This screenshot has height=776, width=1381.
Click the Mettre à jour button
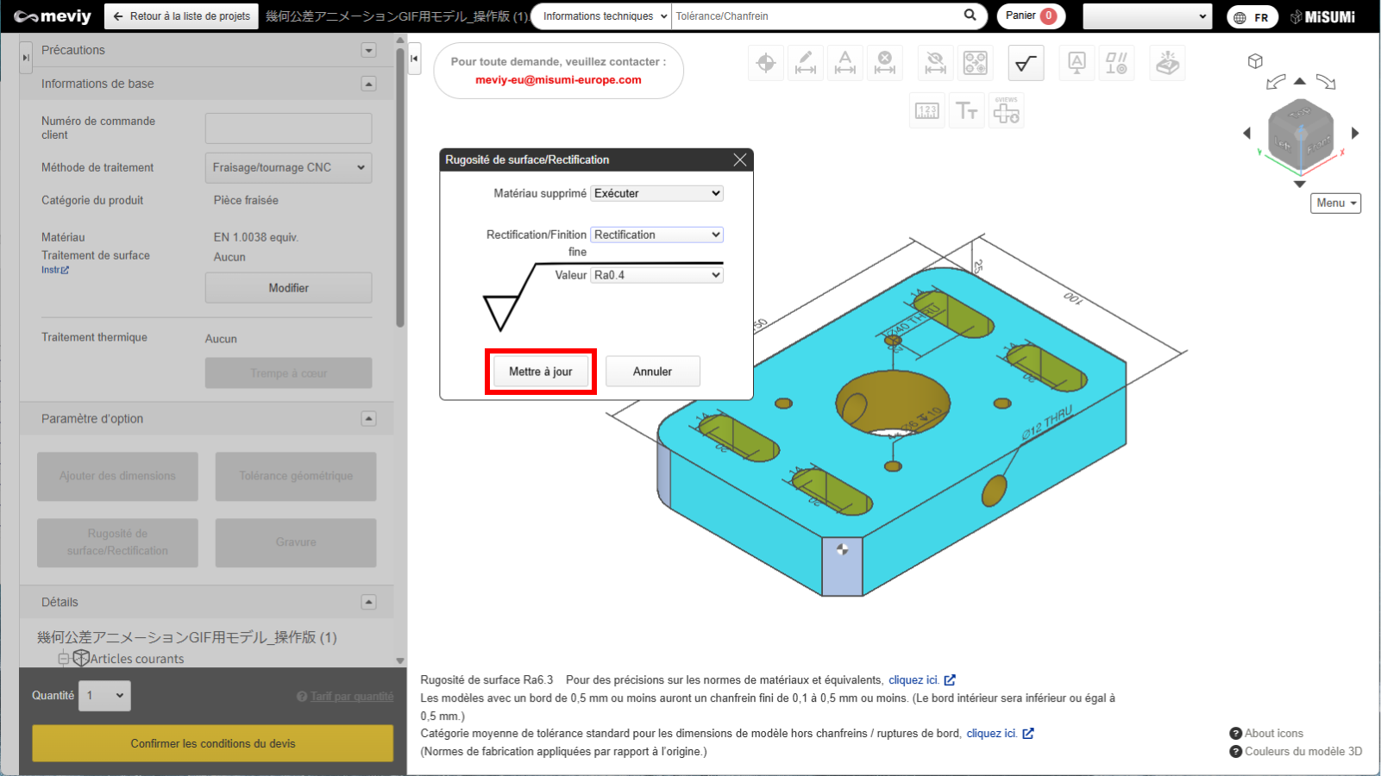tap(540, 372)
